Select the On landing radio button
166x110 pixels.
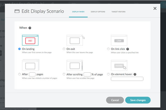[20, 49]
